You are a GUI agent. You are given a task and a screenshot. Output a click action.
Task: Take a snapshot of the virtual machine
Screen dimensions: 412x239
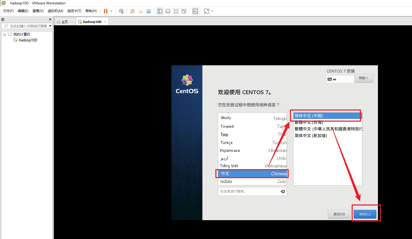(x=132, y=11)
